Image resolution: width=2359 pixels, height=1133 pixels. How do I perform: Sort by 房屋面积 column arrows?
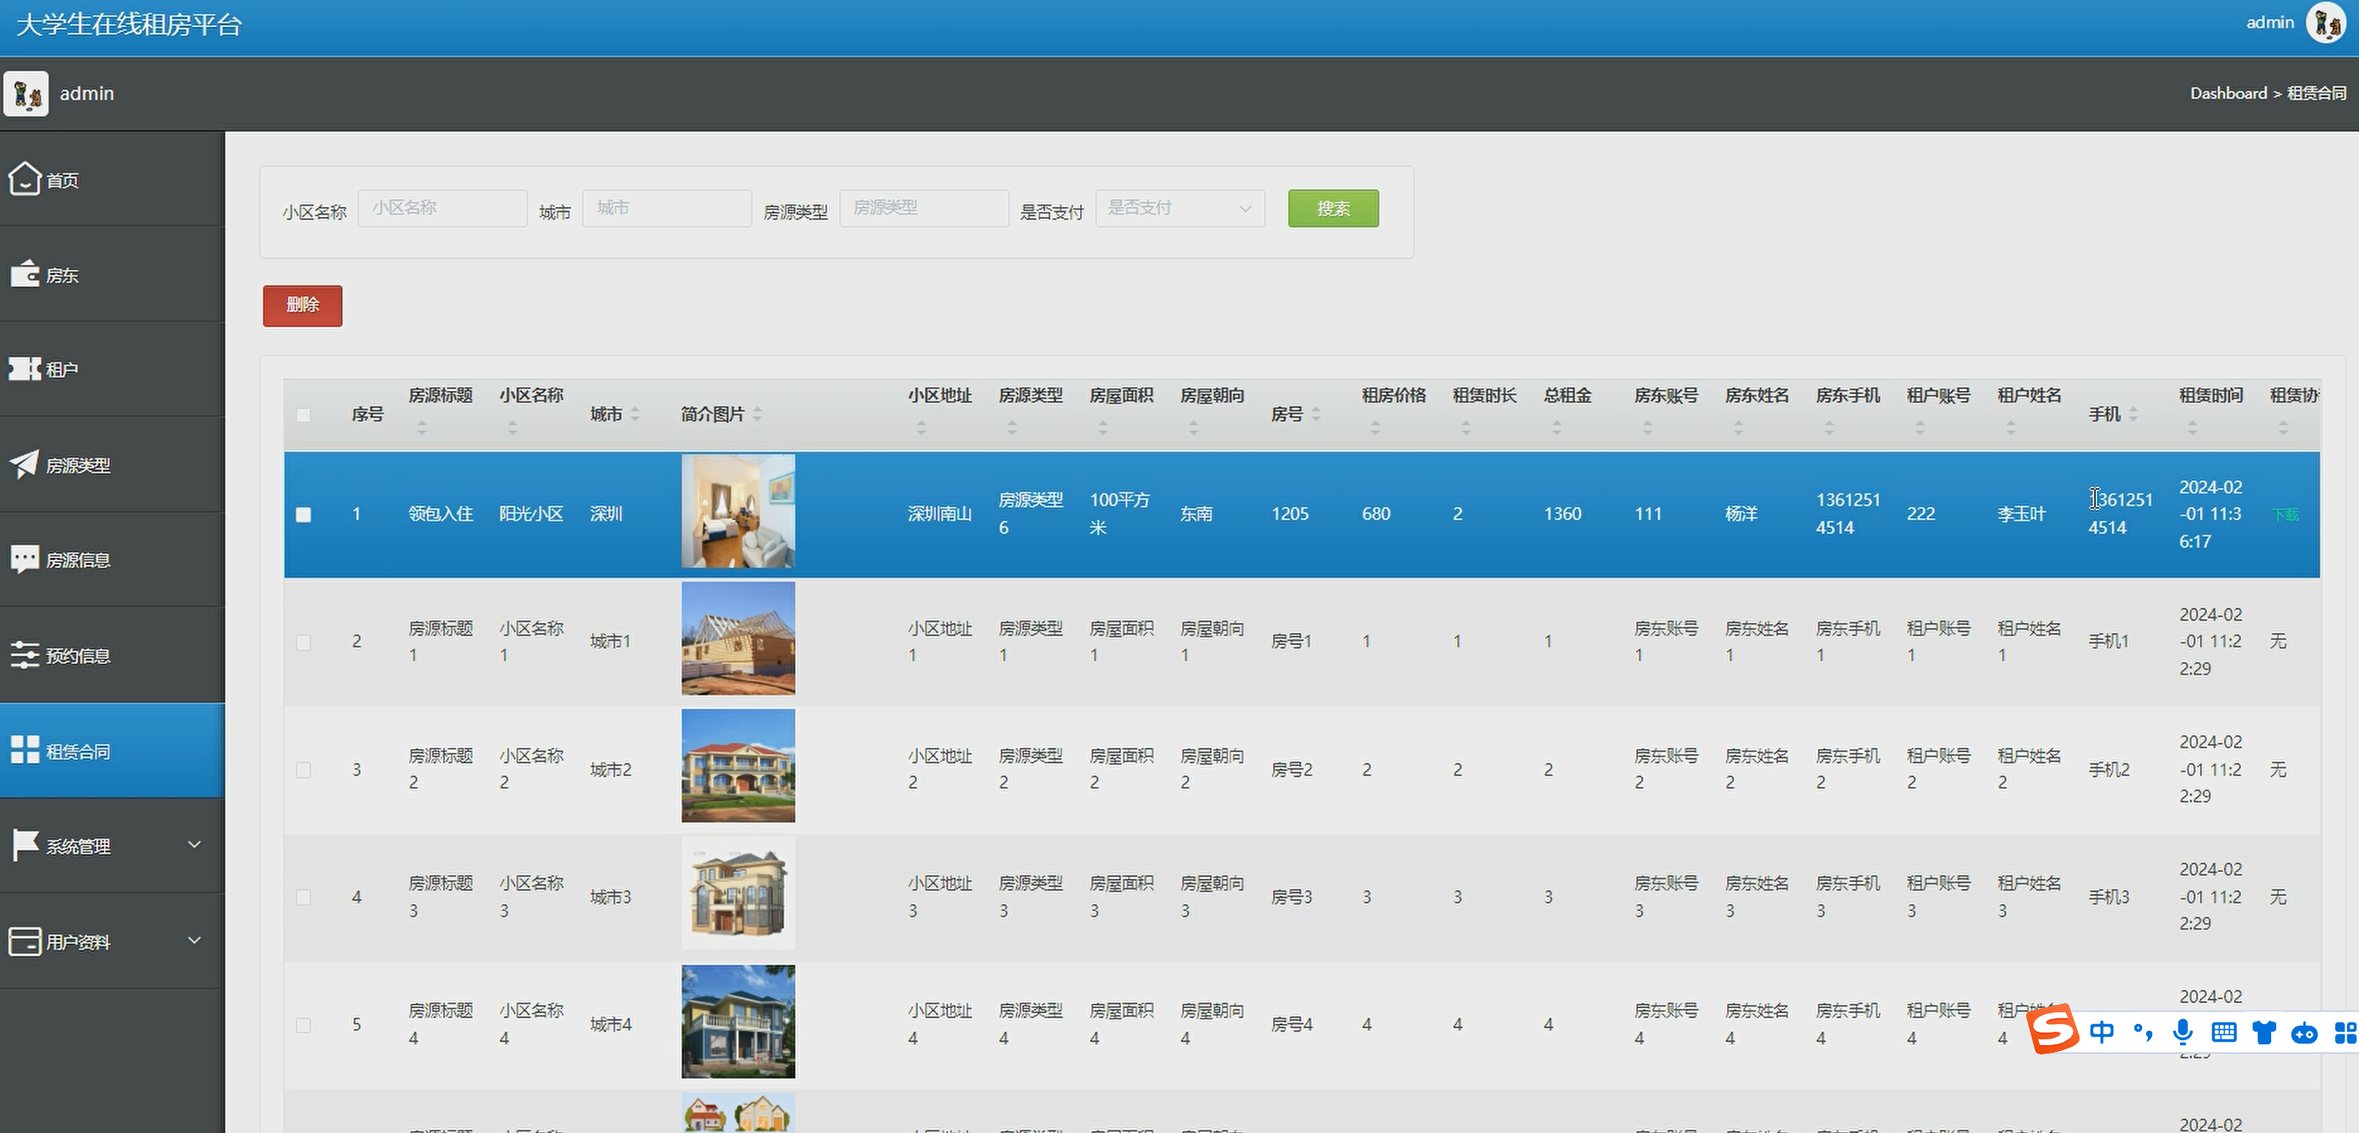click(x=1104, y=428)
